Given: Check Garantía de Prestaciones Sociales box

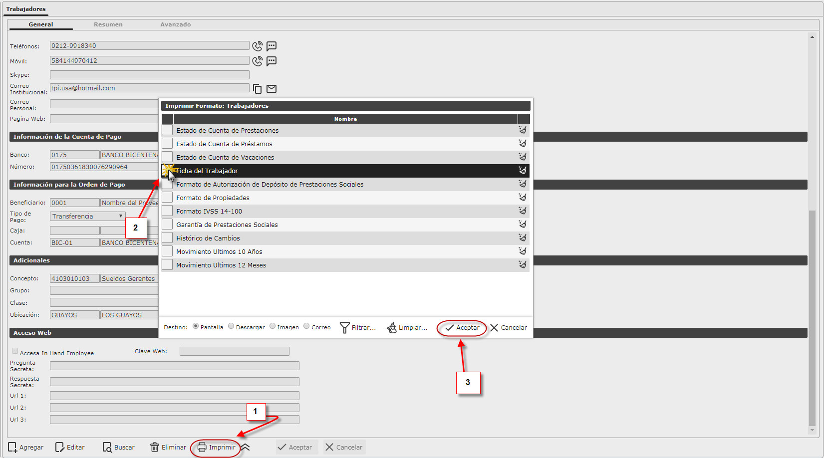Looking at the screenshot, I should pyautogui.click(x=167, y=225).
